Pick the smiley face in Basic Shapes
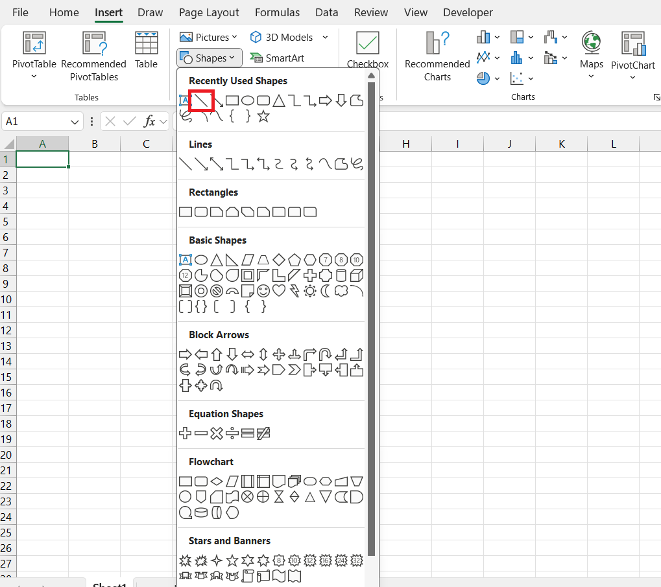Image resolution: width=661 pixels, height=587 pixels. point(263,291)
